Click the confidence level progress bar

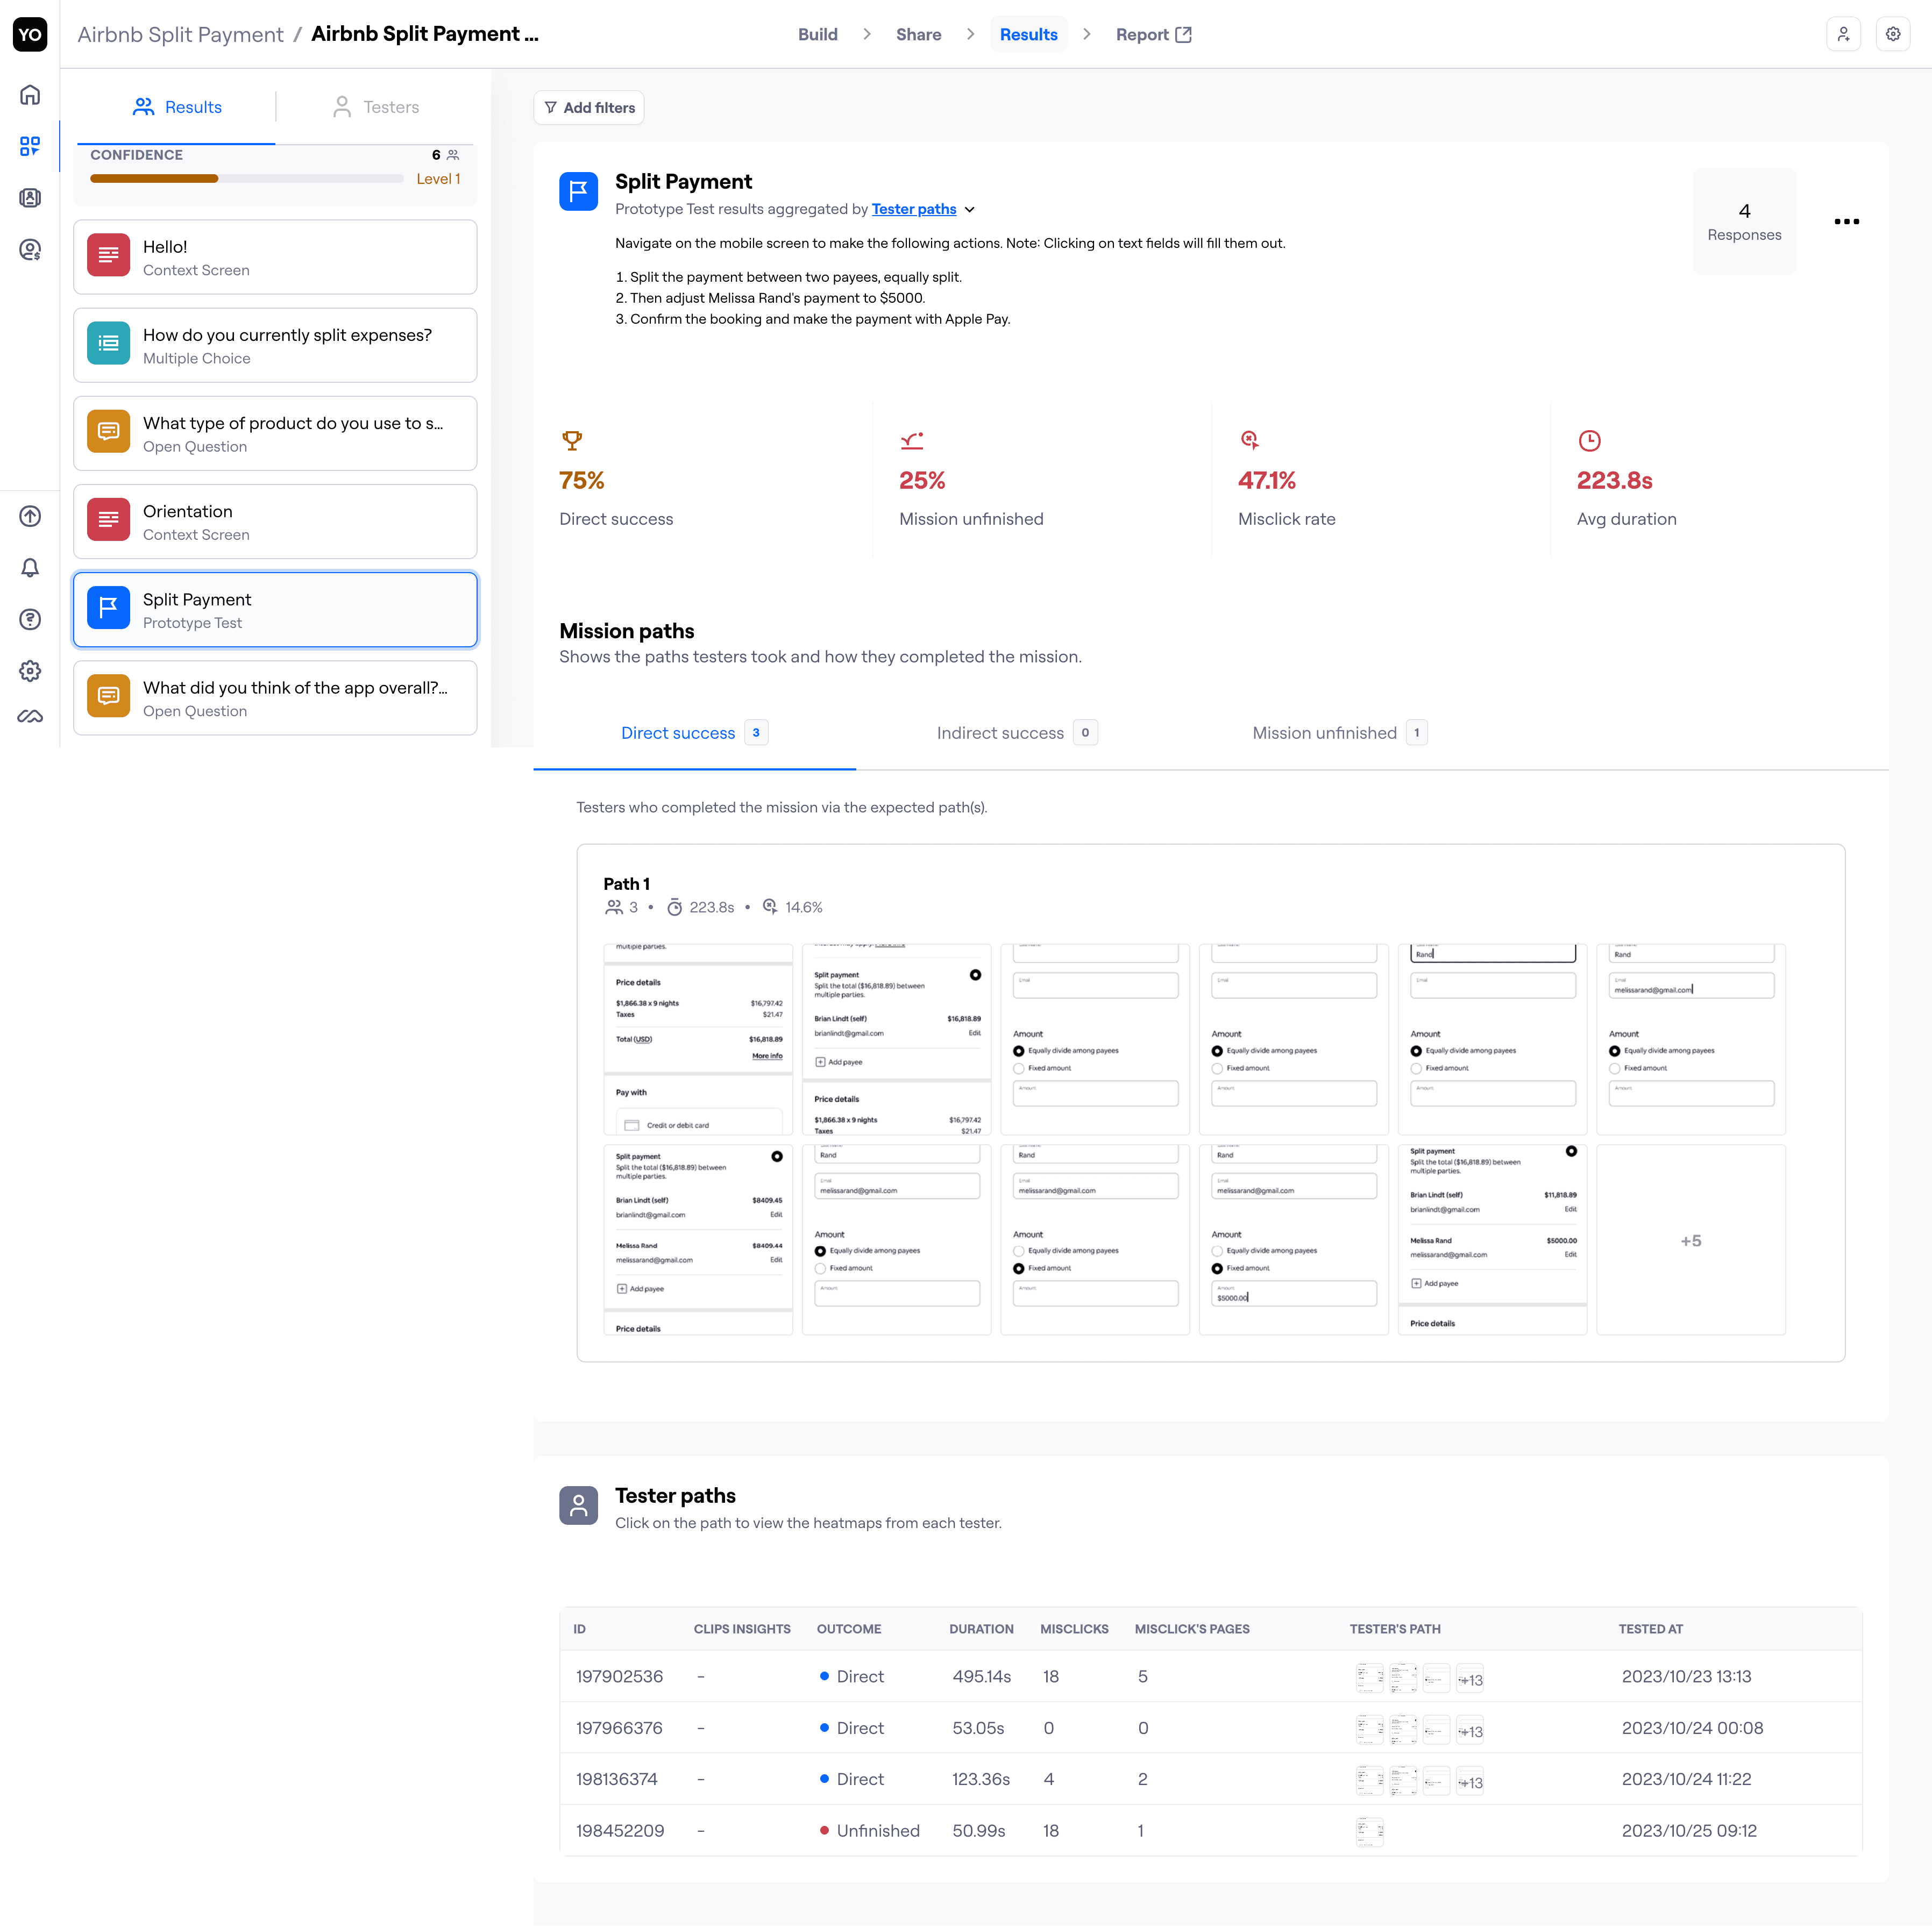[246, 179]
